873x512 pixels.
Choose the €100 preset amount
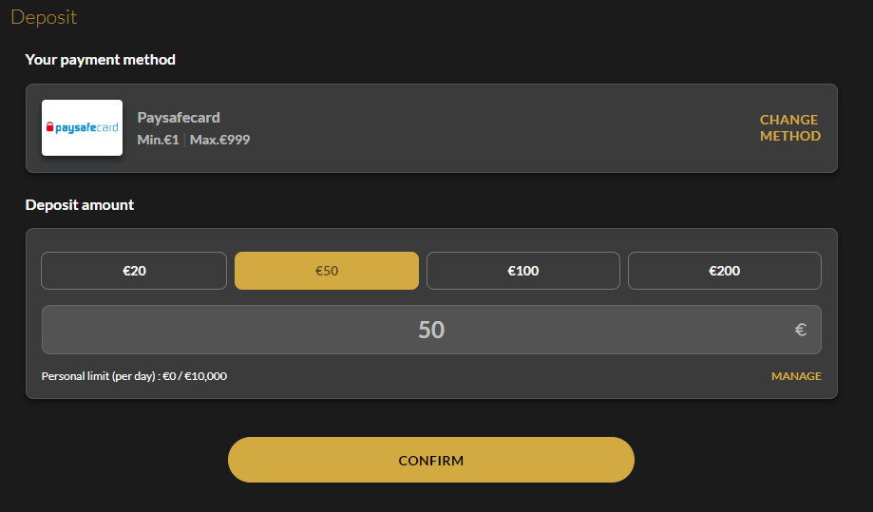pyautogui.click(x=522, y=271)
